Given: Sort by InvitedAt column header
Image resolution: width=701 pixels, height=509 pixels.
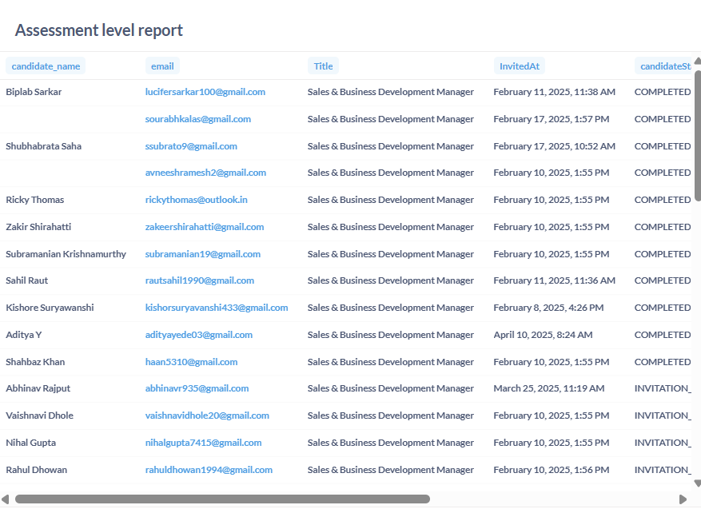Looking at the screenshot, I should [x=520, y=66].
